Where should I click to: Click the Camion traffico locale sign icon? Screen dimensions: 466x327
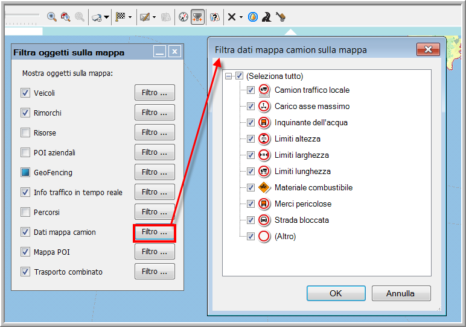[x=264, y=90]
